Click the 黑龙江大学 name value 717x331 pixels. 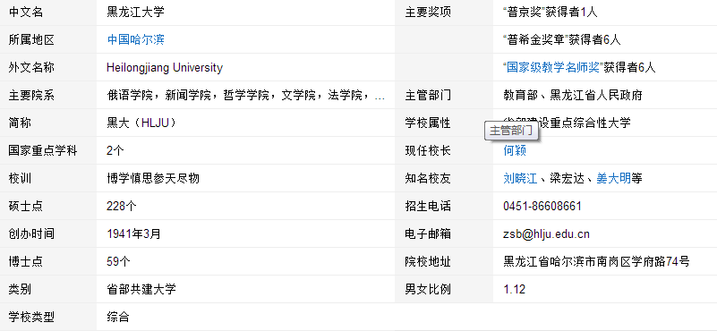[135, 12]
